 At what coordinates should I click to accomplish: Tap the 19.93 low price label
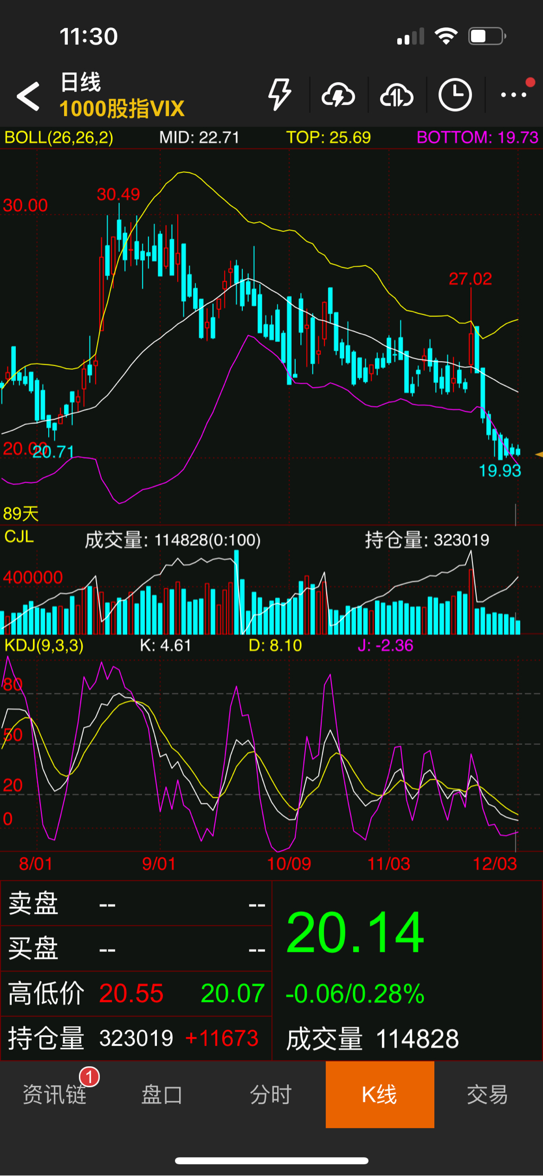pyautogui.click(x=500, y=471)
